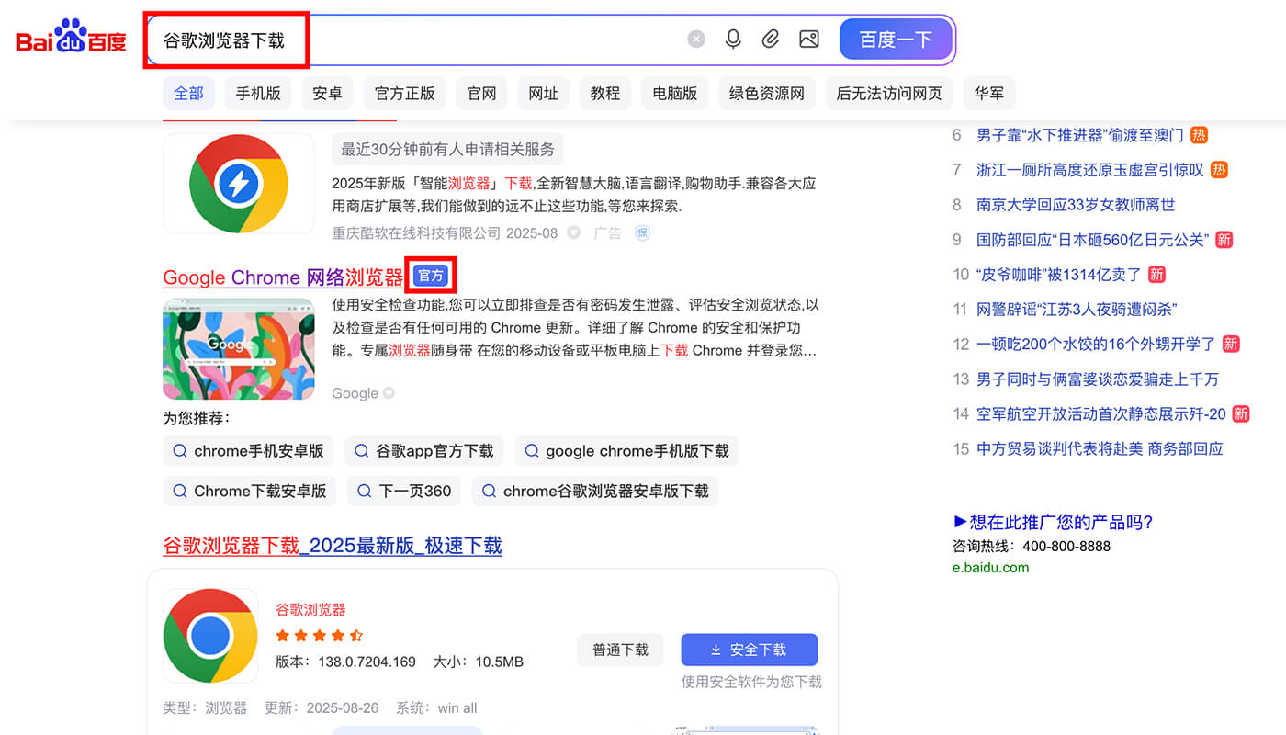The image size is (1286, 735).
Task: Click 最近30分钟前有人申请相关服务 notice
Action: pyautogui.click(x=447, y=149)
